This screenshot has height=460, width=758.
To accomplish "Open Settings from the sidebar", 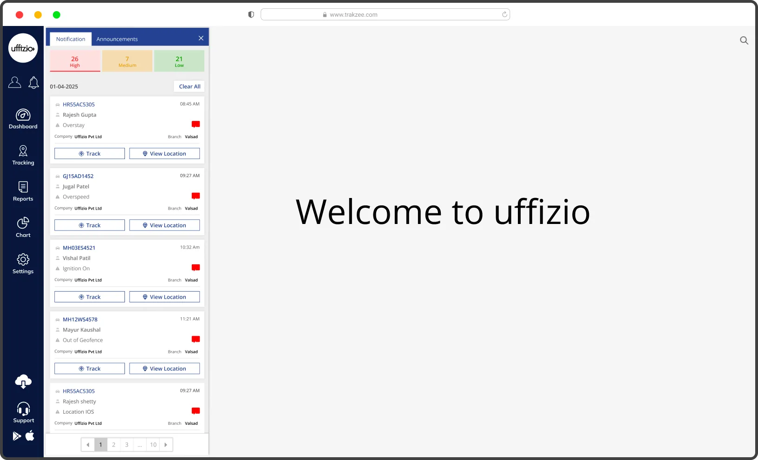I will [x=23, y=264].
